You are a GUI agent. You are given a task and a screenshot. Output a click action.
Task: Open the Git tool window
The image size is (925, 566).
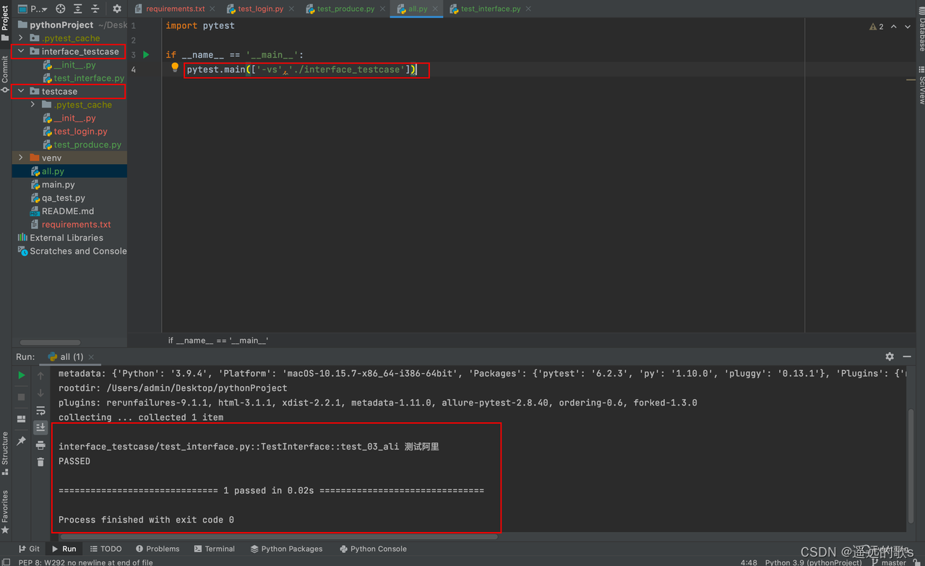29,549
